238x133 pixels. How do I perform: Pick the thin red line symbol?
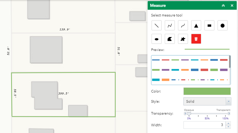point(165,60)
